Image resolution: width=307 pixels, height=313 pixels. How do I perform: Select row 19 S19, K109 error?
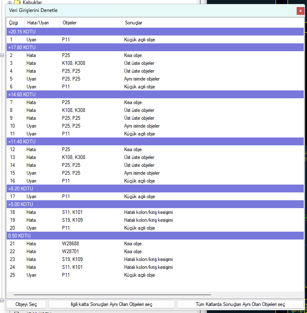pyautogui.click(x=155, y=220)
